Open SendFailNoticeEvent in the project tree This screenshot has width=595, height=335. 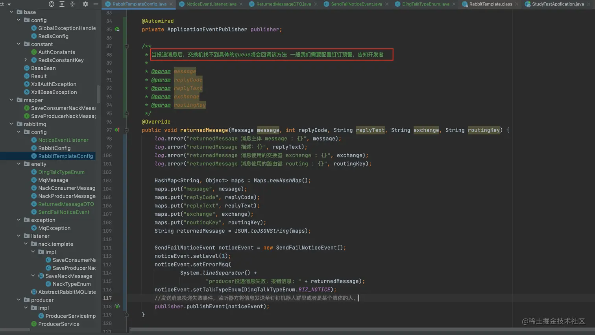[x=60, y=212]
